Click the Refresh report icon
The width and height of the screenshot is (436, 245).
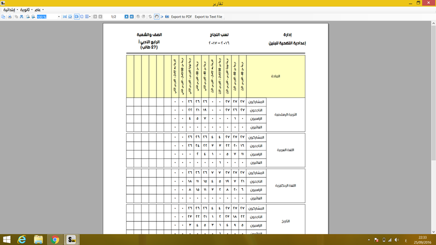point(150,17)
